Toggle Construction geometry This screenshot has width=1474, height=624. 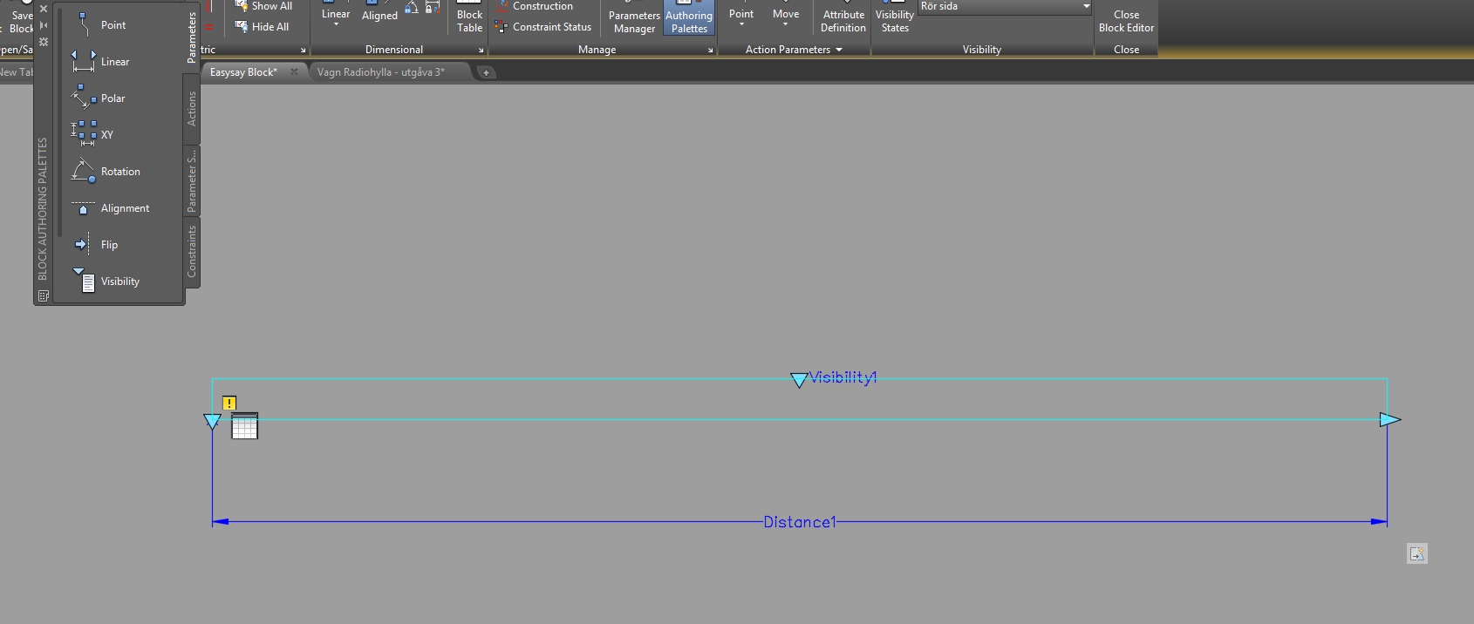tap(534, 6)
